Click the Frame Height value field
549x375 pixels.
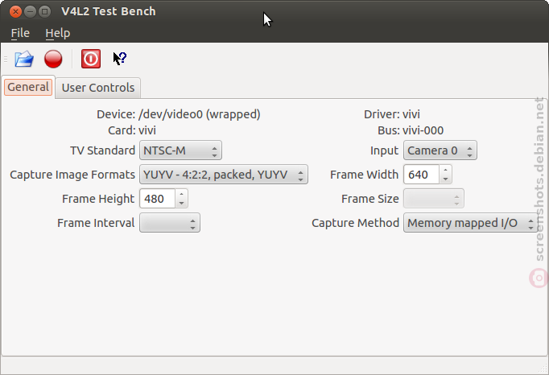pos(157,199)
